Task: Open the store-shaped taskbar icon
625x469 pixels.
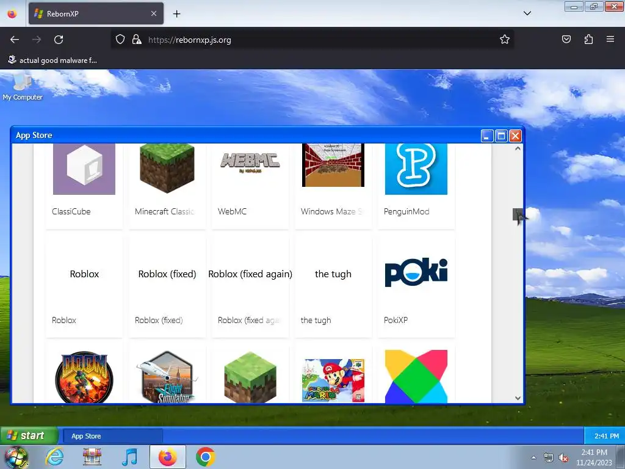Action: point(92,457)
